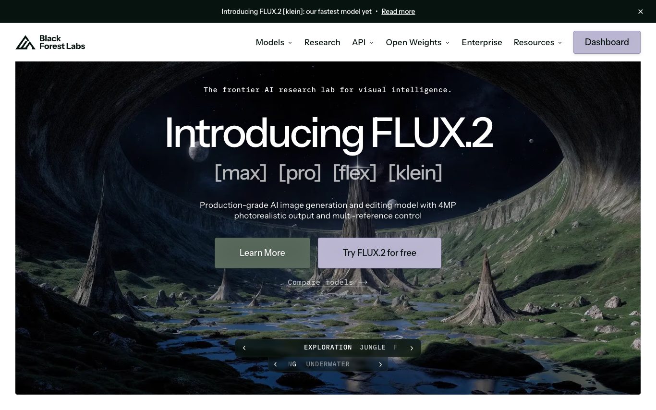Open the Open Weights dropdown
Image resolution: width=656 pixels, height=410 pixels.
coord(417,42)
